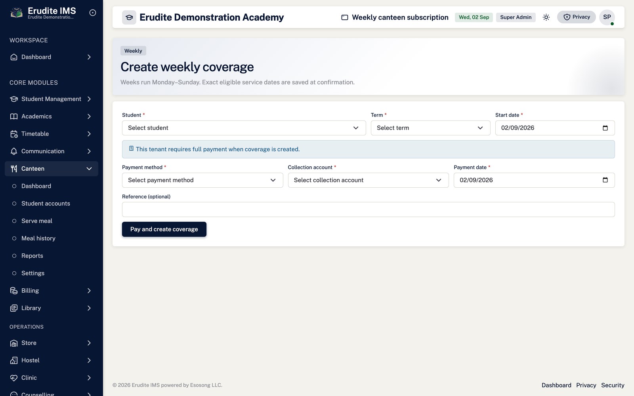The height and width of the screenshot is (396, 634).
Task: Click the Academics book icon
Action: pos(14,116)
